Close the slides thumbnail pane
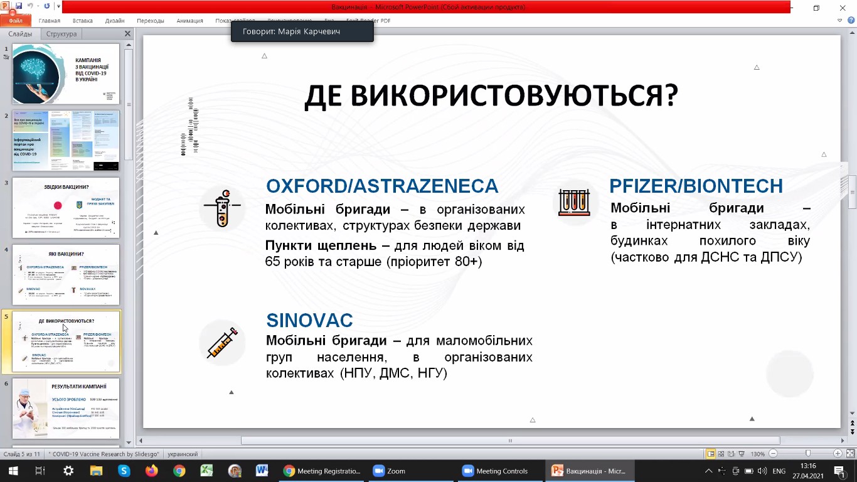857x482 pixels. (x=127, y=34)
